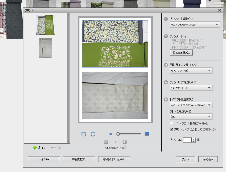
Task: Select the second white fabric thumbnail
Action: coord(46,48)
